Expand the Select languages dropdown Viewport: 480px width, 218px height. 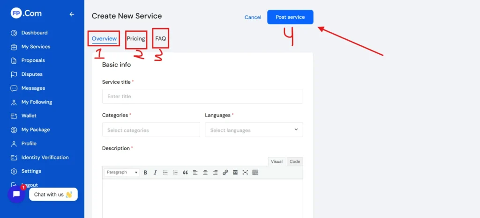point(254,130)
